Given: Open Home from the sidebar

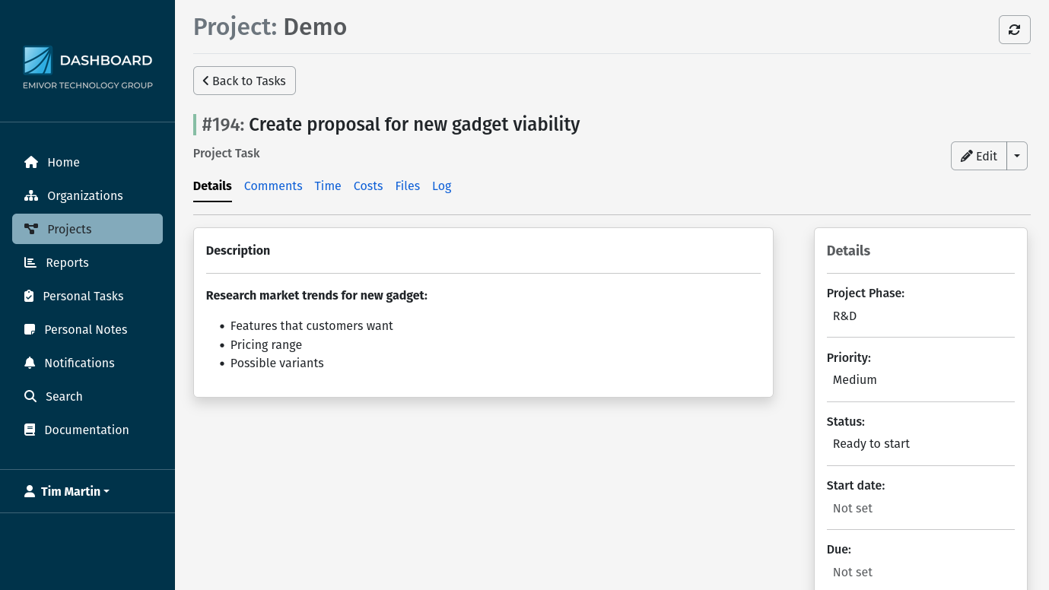Looking at the screenshot, I should tap(87, 162).
